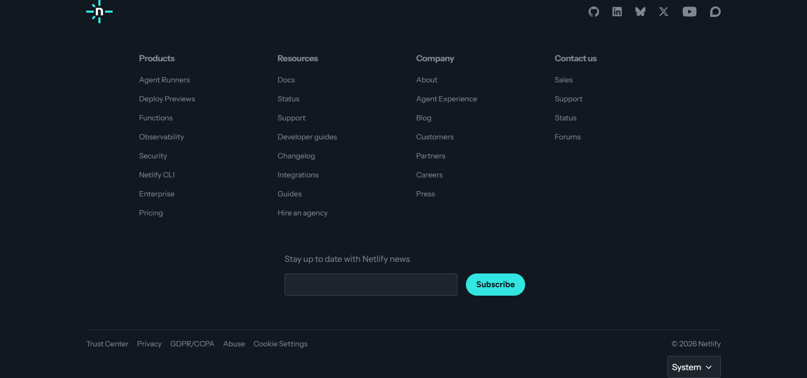View the Pricing page

[151, 213]
